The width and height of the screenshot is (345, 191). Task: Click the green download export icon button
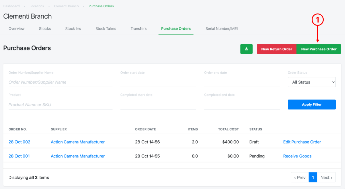click(x=246, y=49)
